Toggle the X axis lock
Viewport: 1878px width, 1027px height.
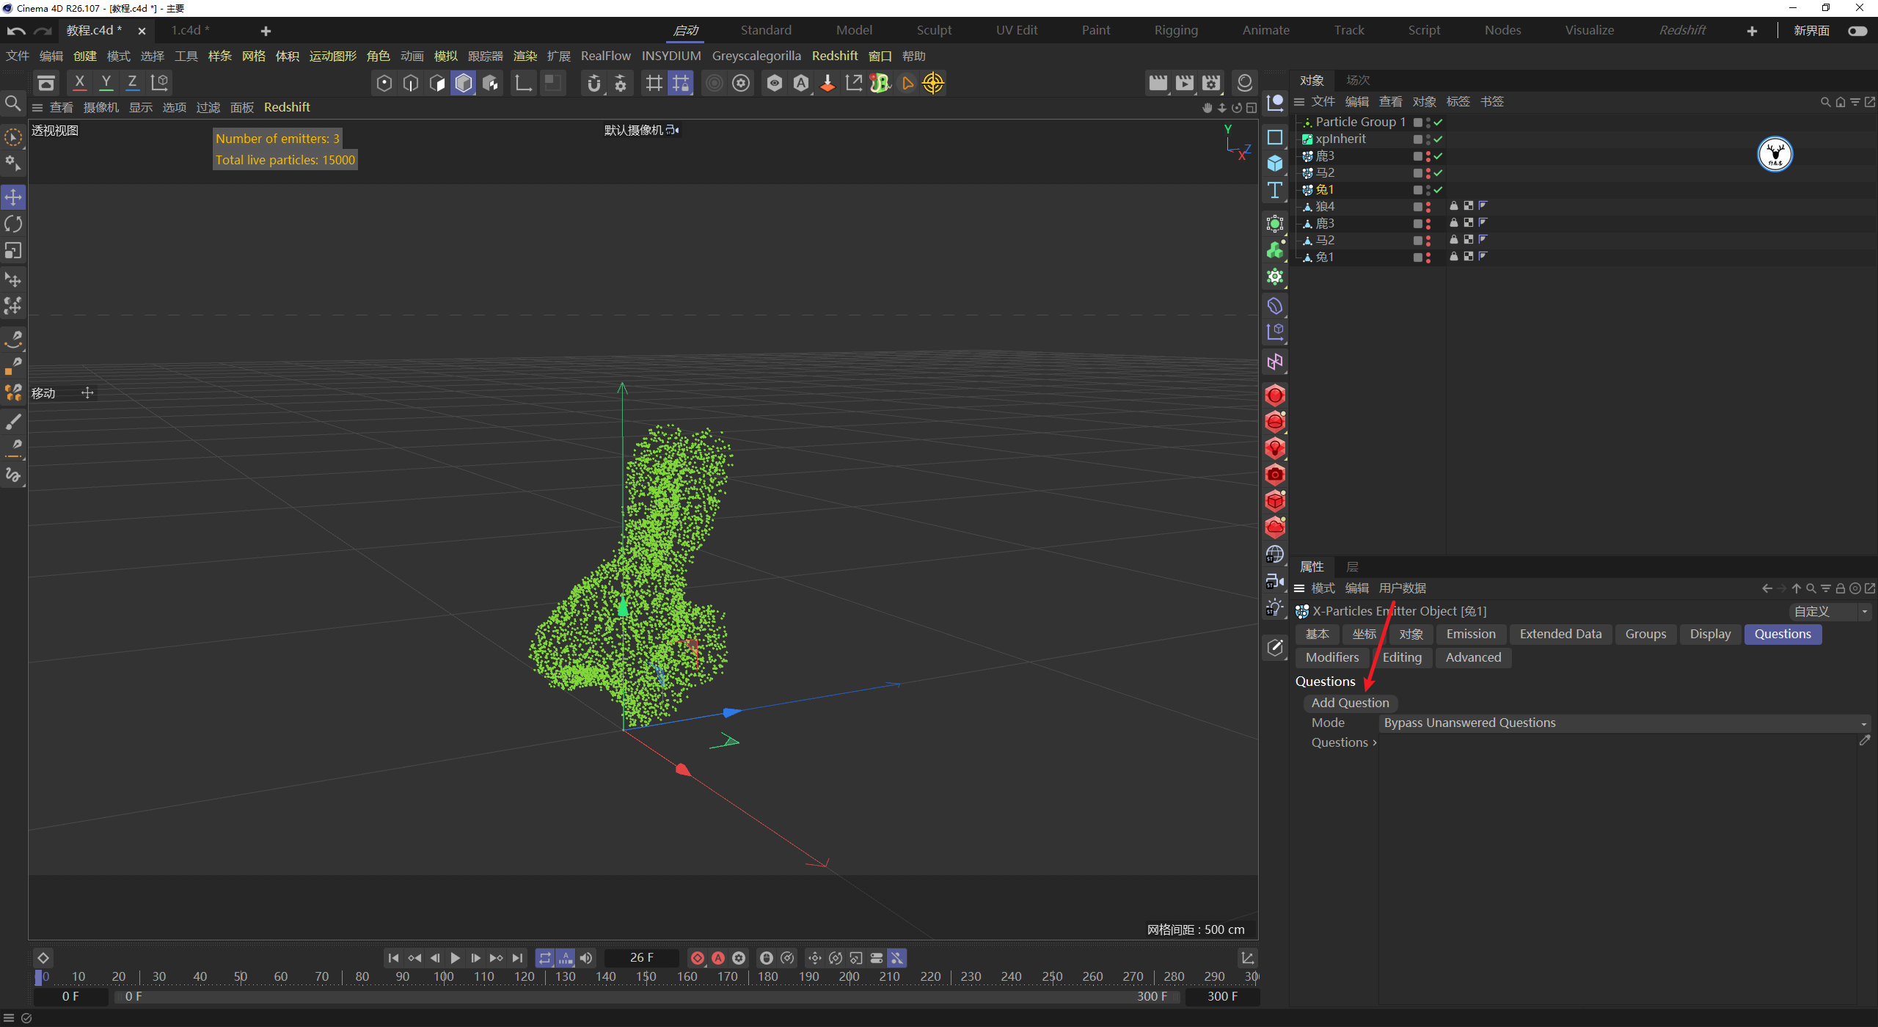[79, 82]
